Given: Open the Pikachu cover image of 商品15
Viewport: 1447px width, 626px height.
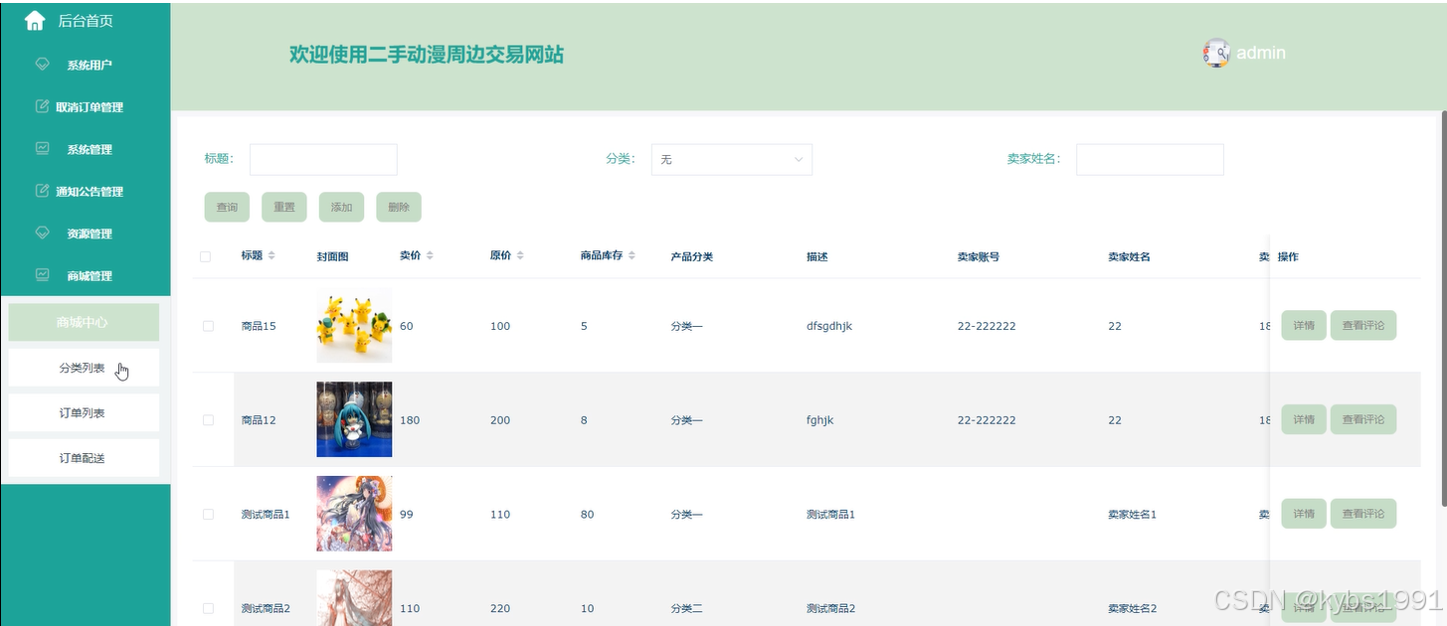Looking at the screenshot, I should [354, 325].
